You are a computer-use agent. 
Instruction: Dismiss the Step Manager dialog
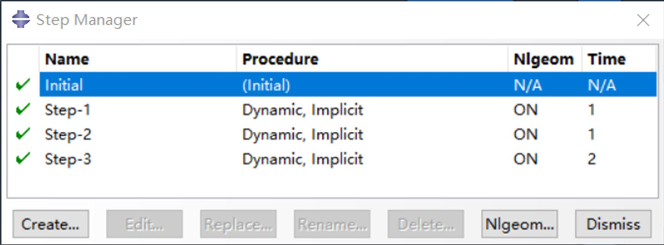[x=613, y=224]
